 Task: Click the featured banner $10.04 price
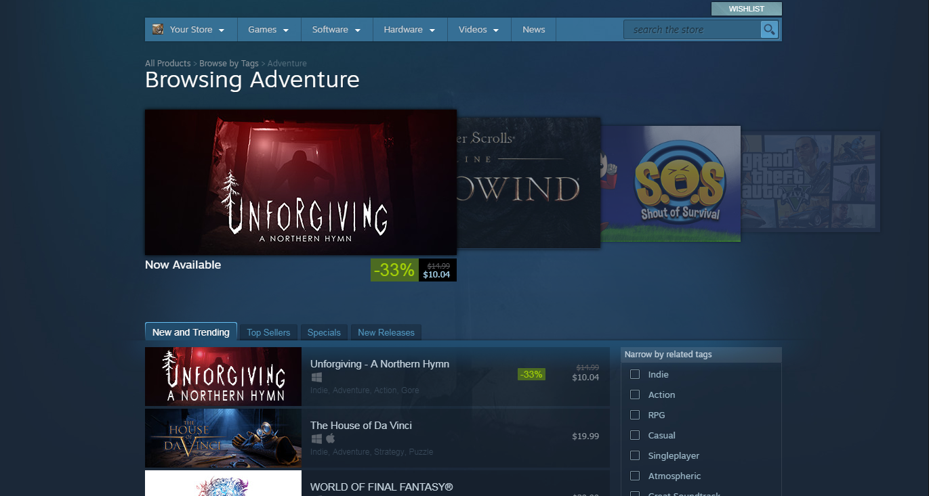coord(436,275)
